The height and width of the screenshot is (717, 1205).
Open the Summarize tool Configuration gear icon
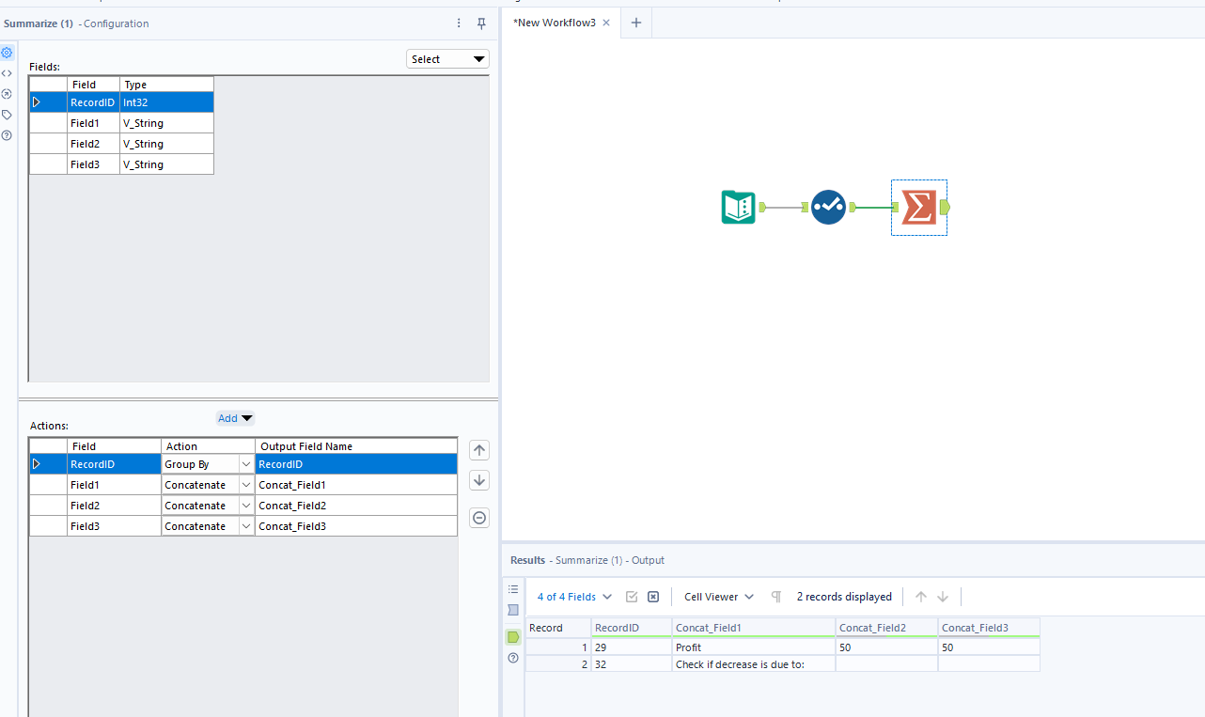pyautogui.click(x=7, y=53)
